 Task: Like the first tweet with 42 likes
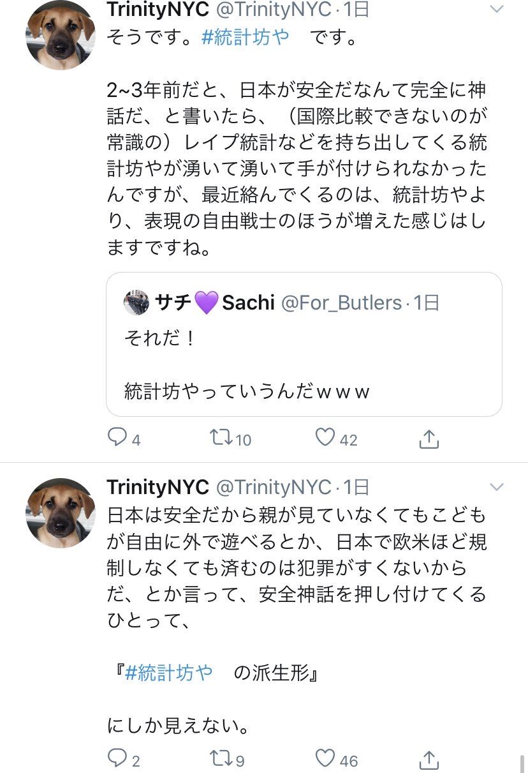point(326,438)
